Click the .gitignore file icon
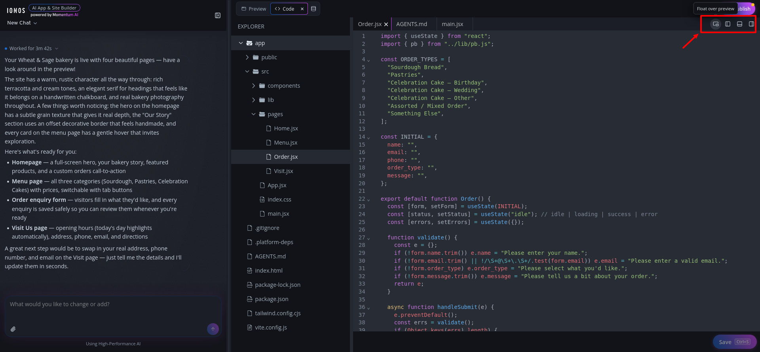Screen dimensions: 760x352 [249, 228]
